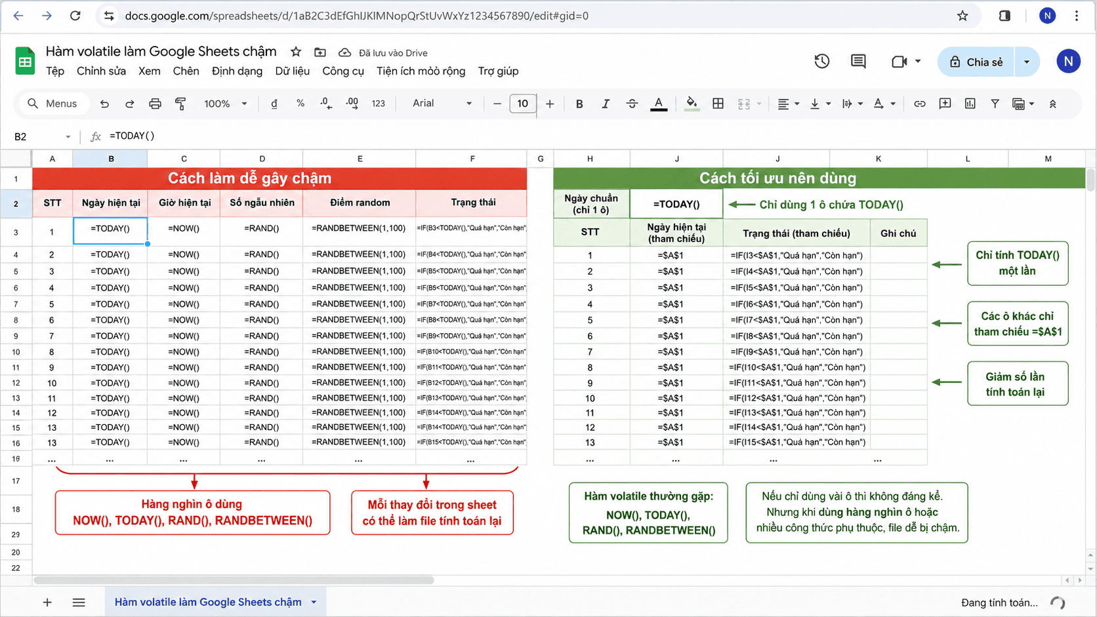Switch to the Hàm volatile sheet tab
The width and height of the screenshot is (1097, 617).
(x=208, y=603)
